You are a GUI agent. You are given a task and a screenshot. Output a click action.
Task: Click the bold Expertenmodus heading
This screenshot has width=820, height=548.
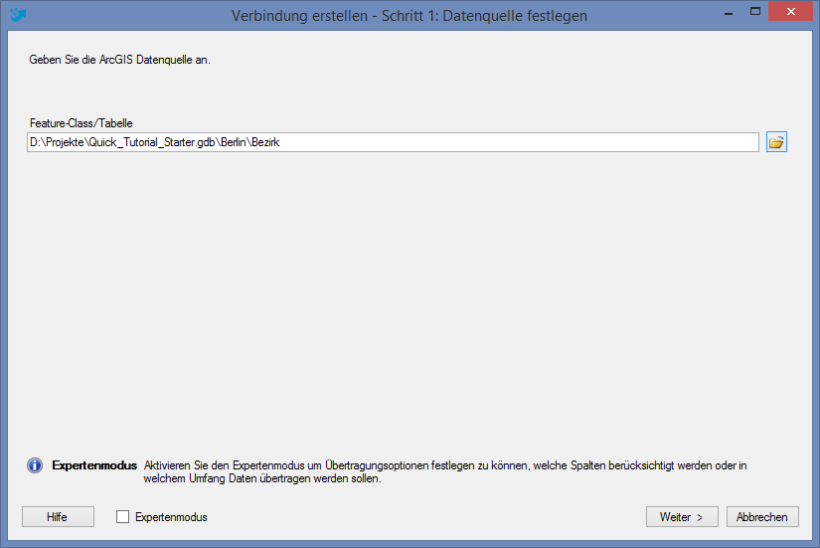[x=94, y=465]
